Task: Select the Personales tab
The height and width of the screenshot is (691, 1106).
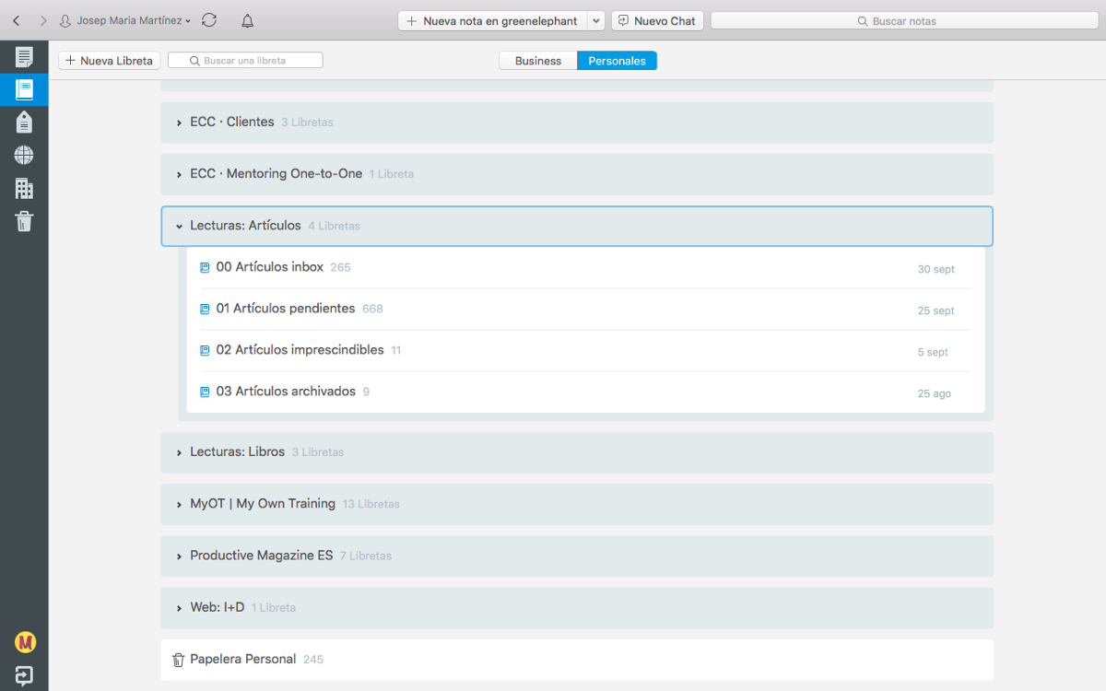Action: [617, 61]
